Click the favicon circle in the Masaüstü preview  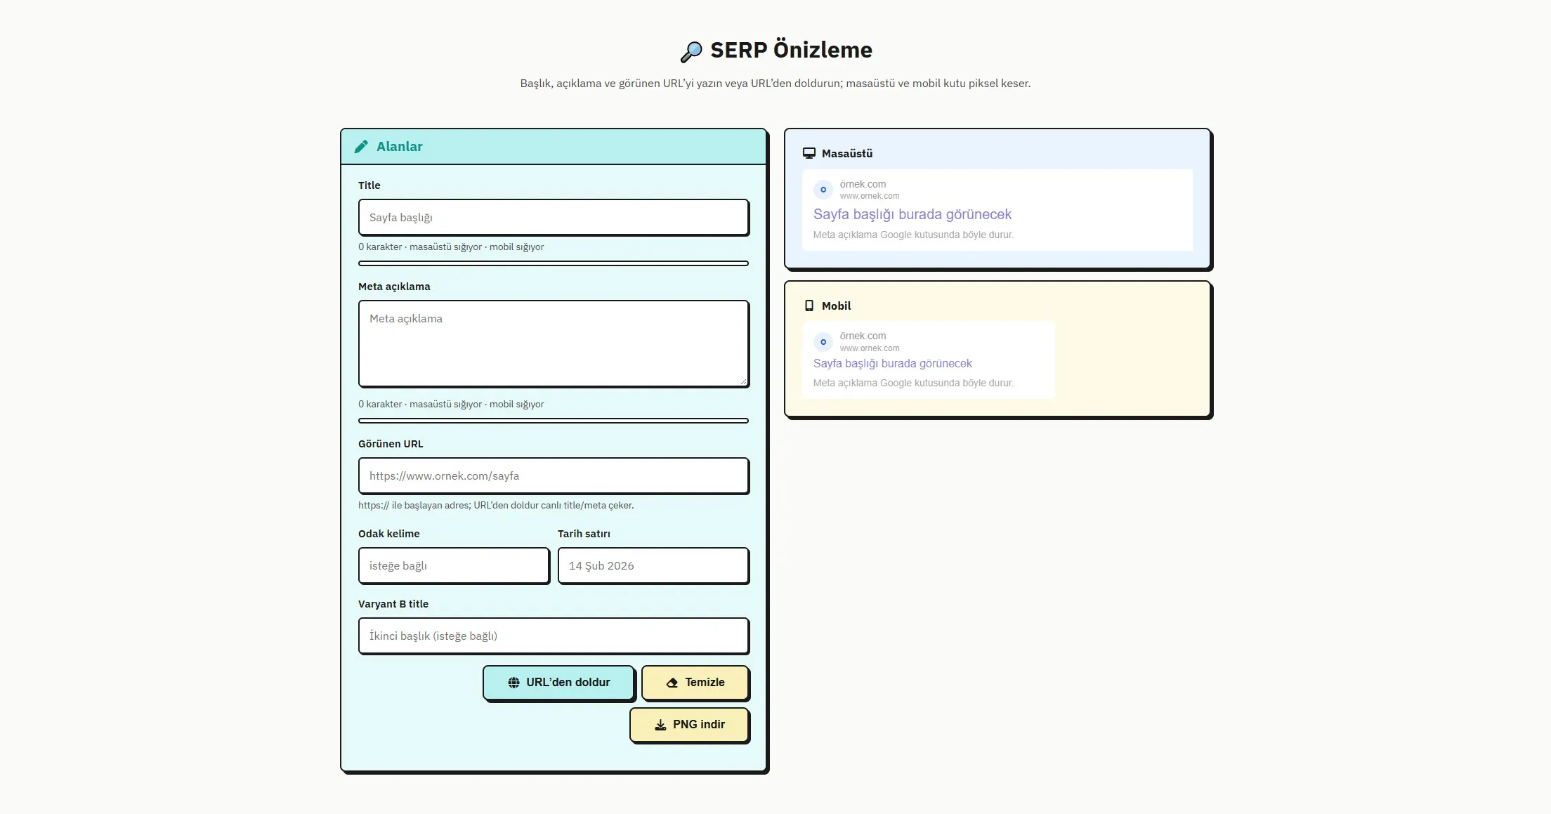[x=823, y=190]
